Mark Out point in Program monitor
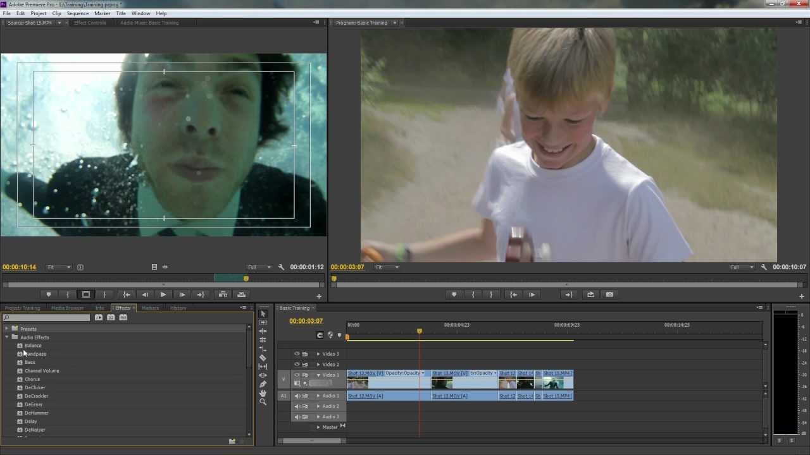 [x=491, y=294]
